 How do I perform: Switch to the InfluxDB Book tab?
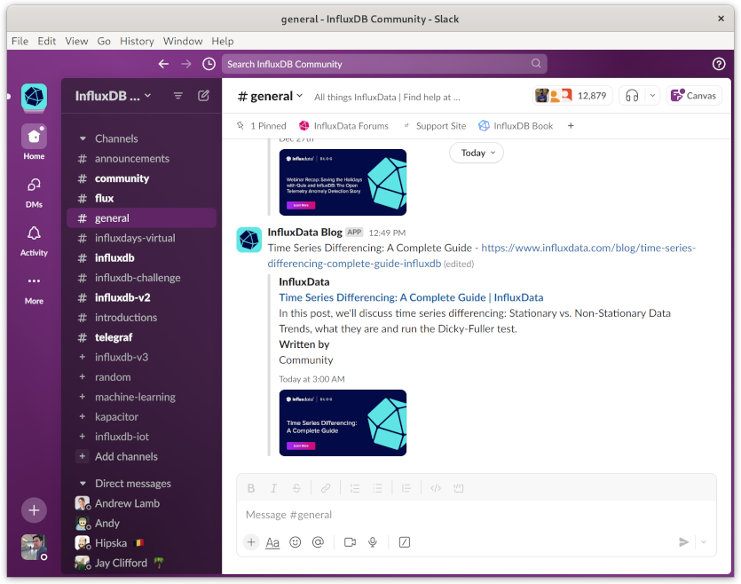point(516,125)
